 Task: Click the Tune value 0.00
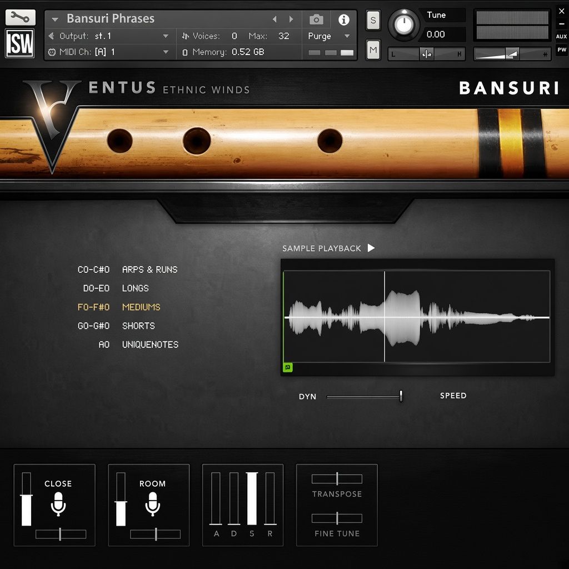pyautogui.click(x=436, y=34)
